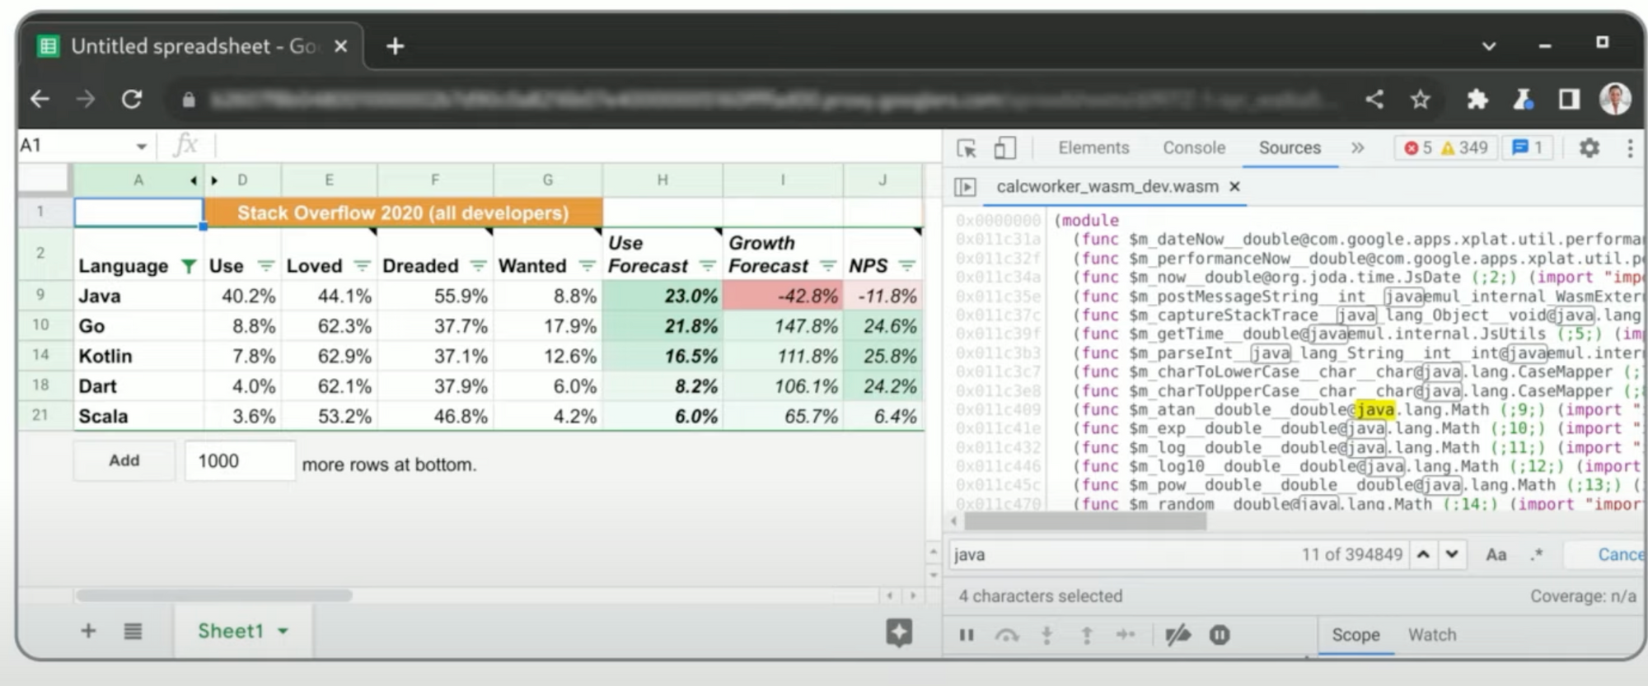Open the Explore button

pos(899,632)
